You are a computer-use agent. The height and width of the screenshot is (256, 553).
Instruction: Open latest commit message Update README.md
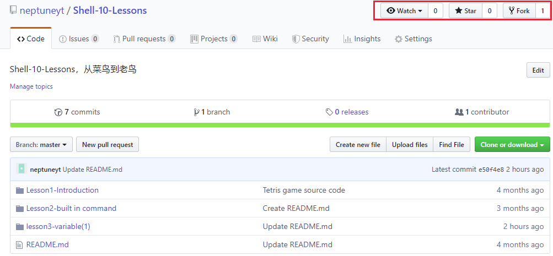93,170
